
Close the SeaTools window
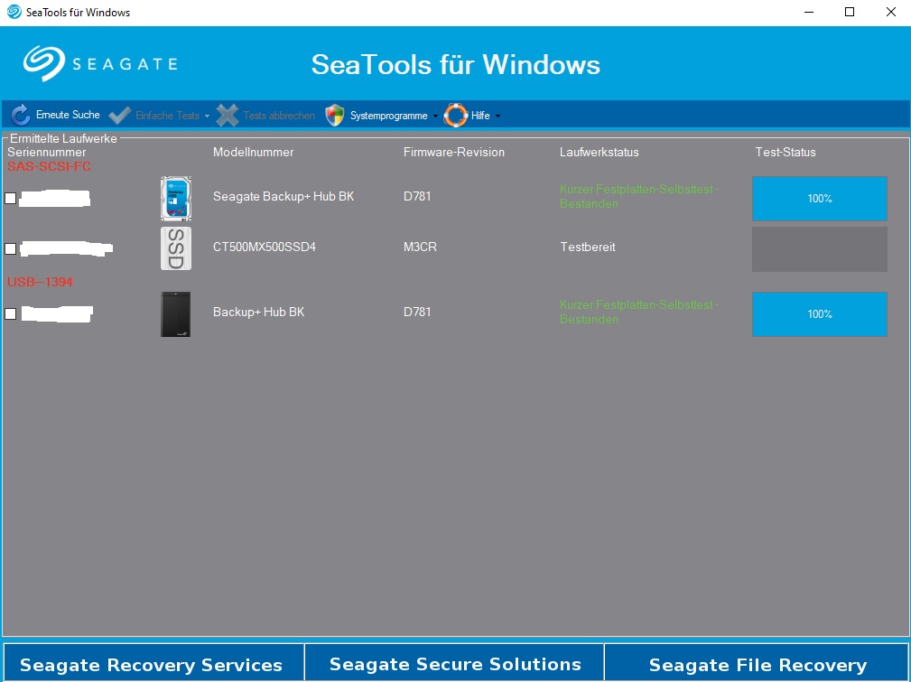[x=890, y=12]
